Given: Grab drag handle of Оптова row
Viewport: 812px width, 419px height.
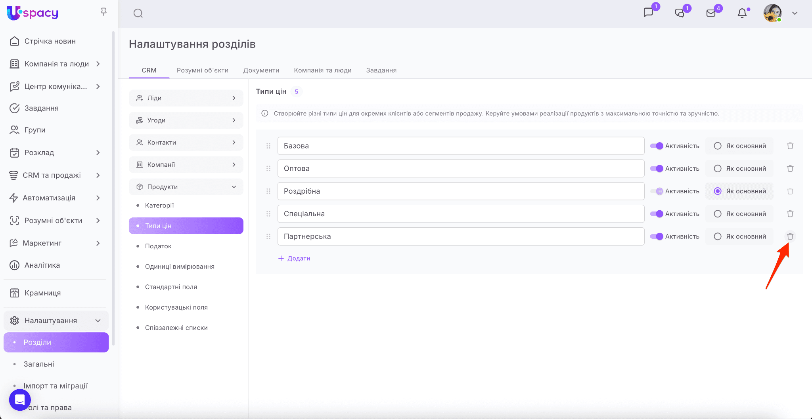Looking at the screenshot, I should pyautogui.click(x=268, y=169).
